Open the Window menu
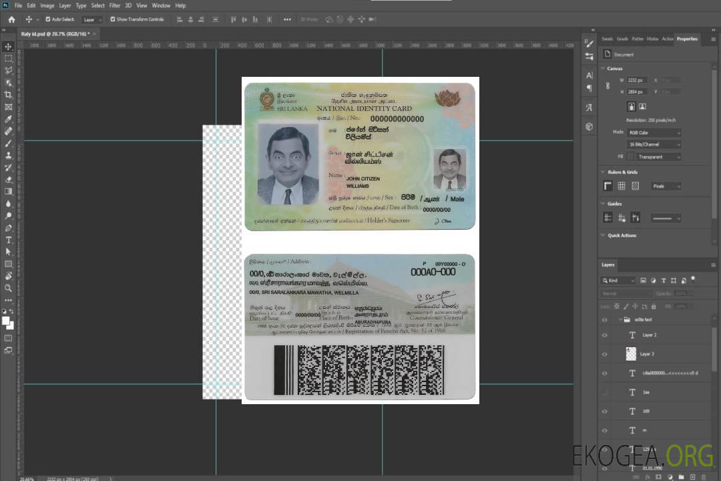 click(161, 5)
